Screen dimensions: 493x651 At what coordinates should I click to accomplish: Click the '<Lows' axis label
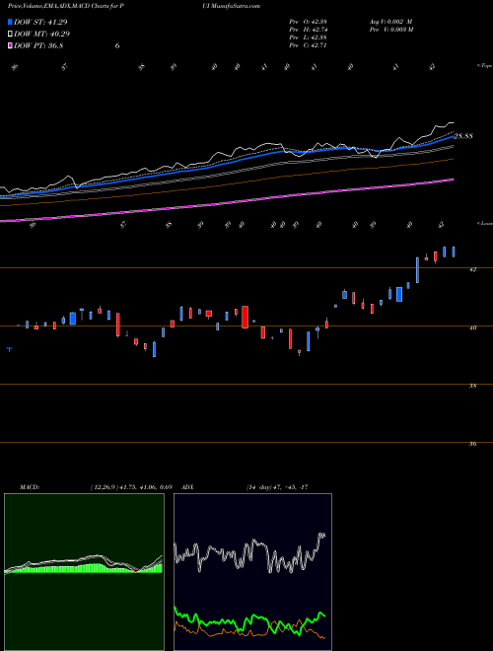coord(484,223)
